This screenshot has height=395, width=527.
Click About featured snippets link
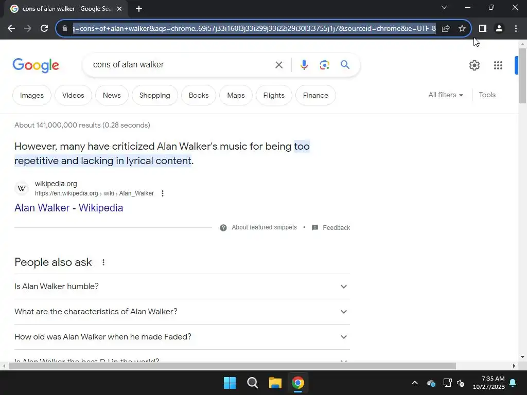(264, 227)
